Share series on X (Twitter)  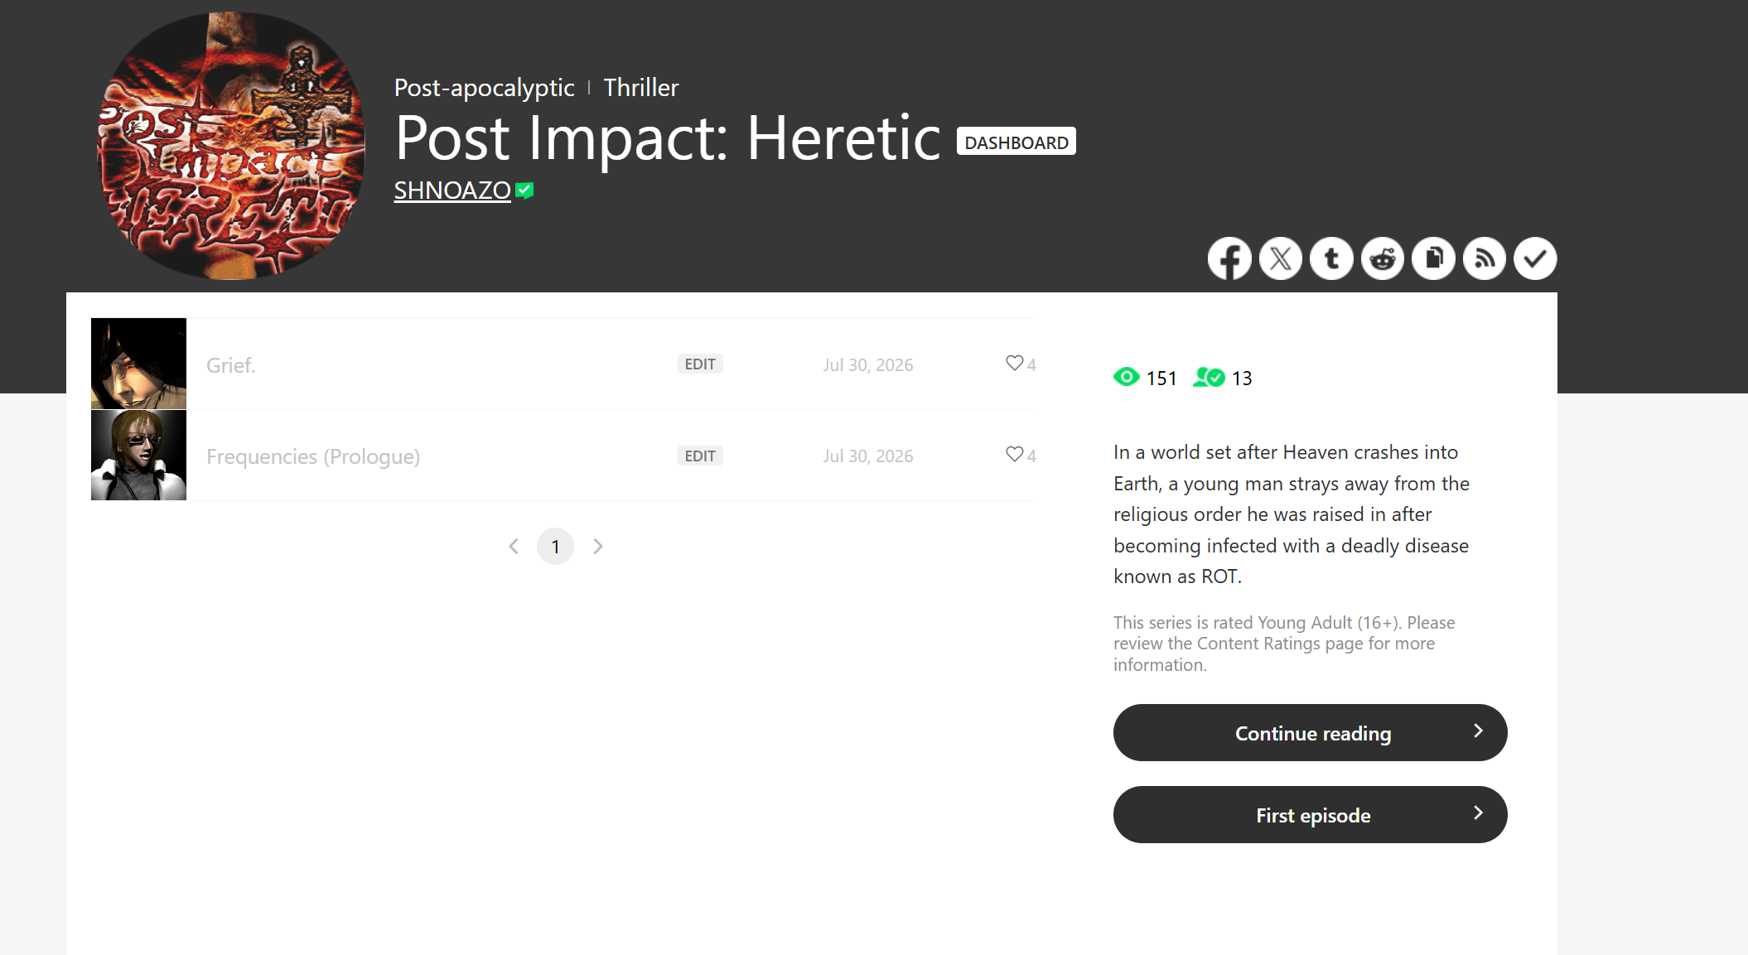1281,258
